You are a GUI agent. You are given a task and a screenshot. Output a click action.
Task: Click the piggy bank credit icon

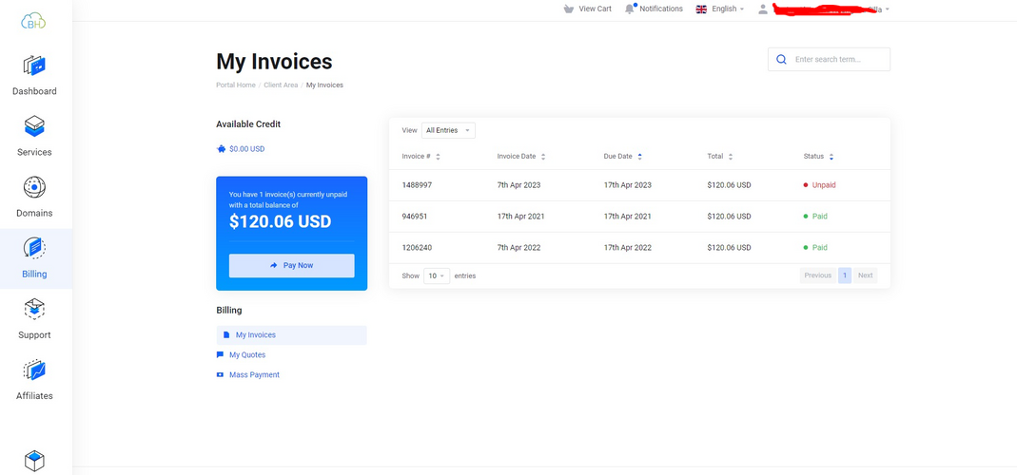tap(221, 149)
